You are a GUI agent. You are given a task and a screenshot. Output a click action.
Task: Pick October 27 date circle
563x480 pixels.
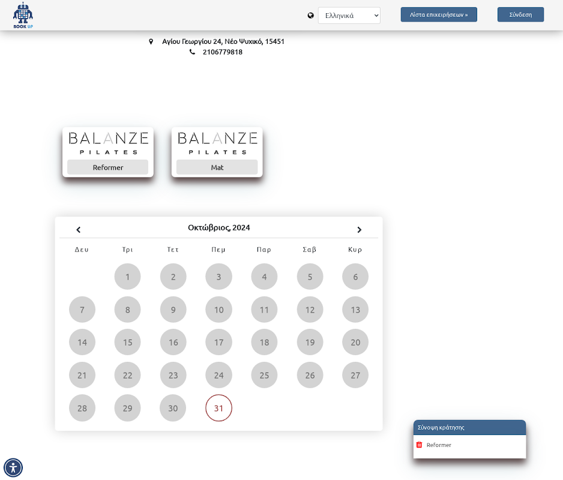pos(355,375)
